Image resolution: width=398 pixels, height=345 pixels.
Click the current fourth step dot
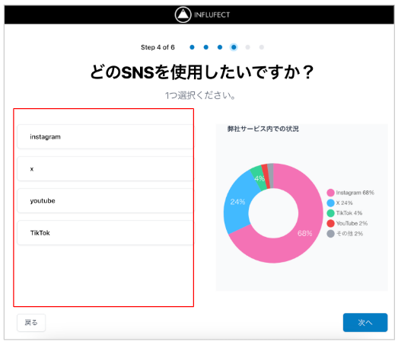pyautogui.click(x=234, y=47)
